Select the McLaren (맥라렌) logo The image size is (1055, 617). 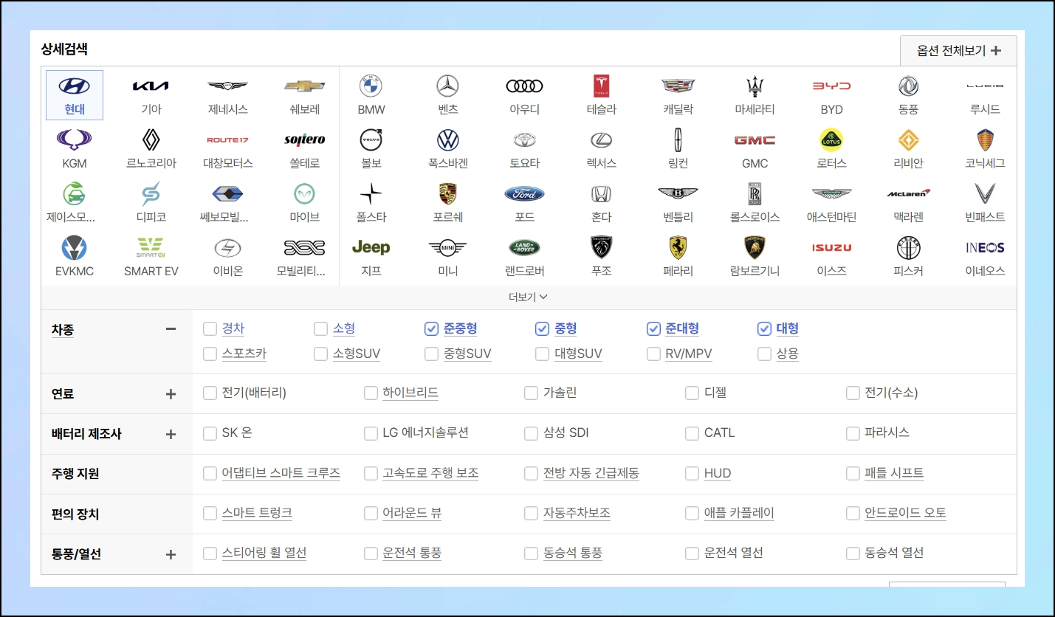click(x=909, y=193)
